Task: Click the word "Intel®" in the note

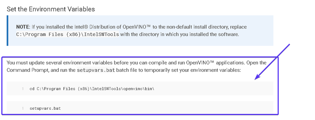Action: (81, 27)
